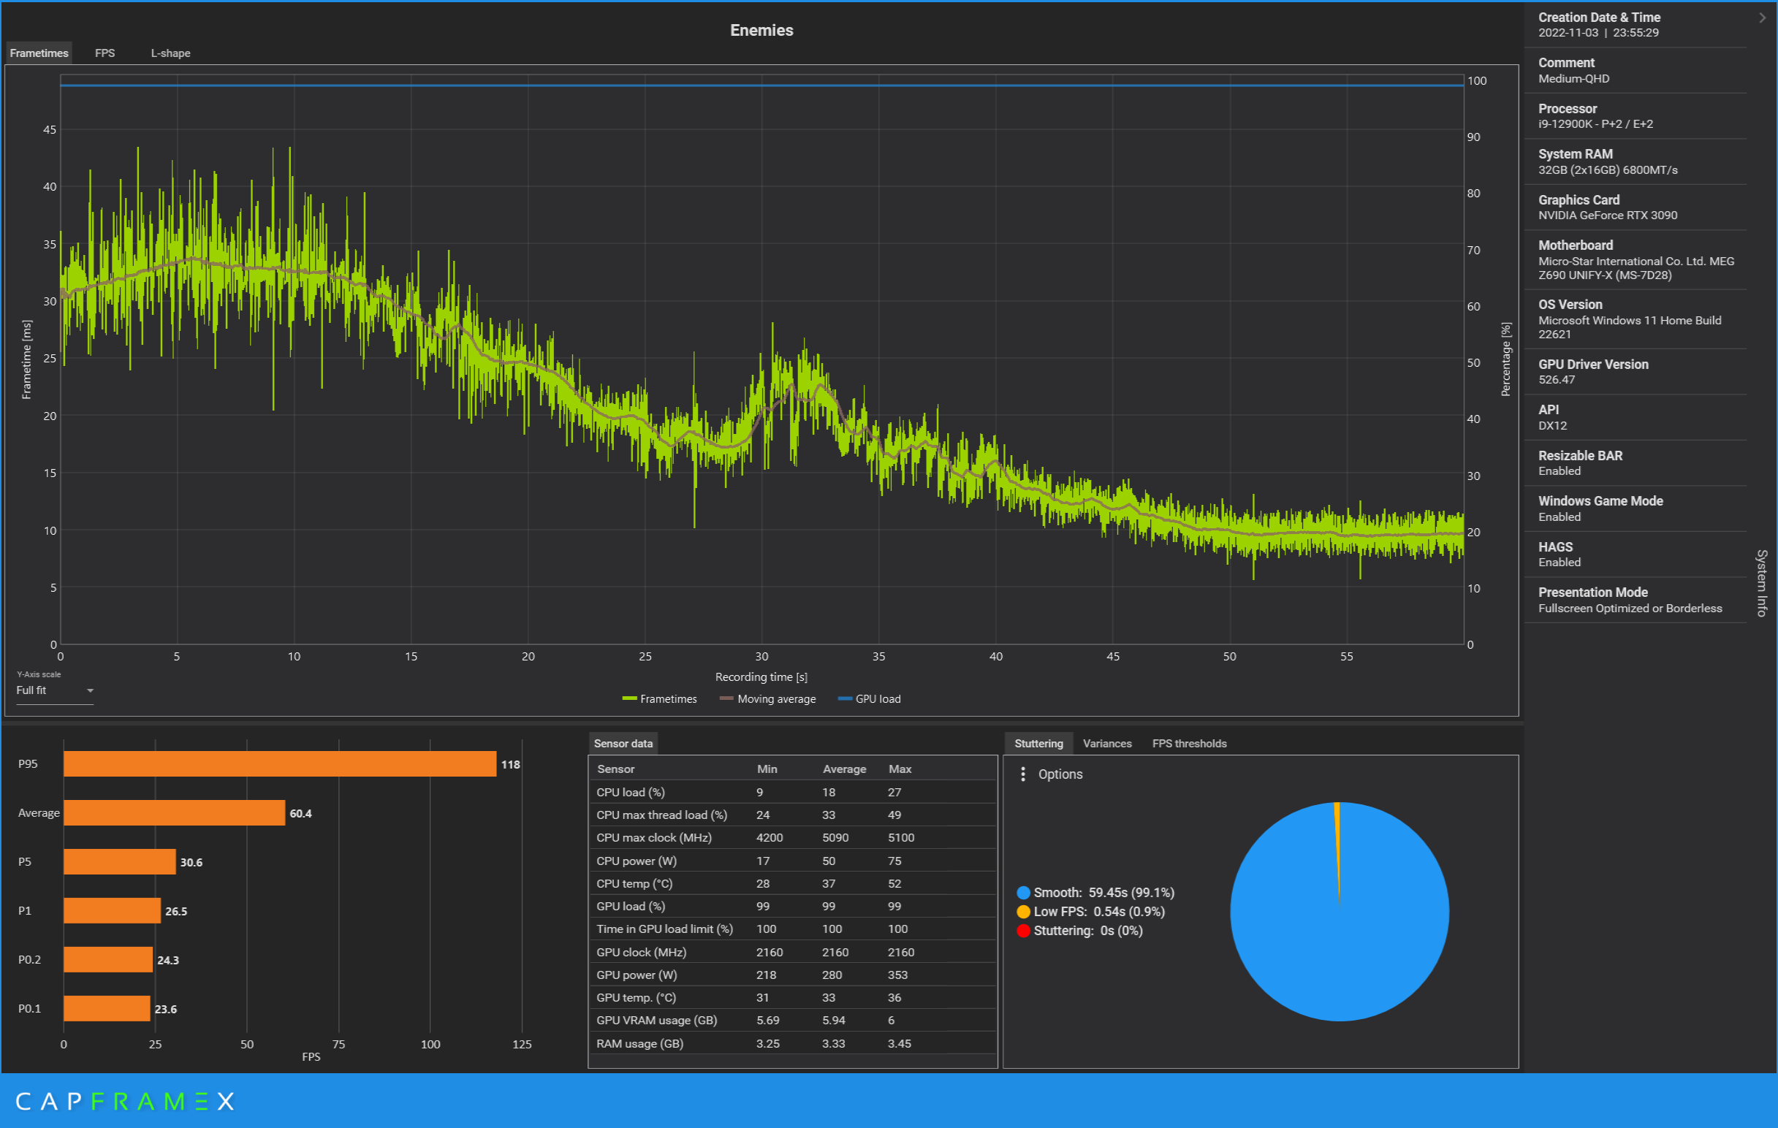Open the Variances tab
Screen dimensions: 1778x1128
click(1107, 744)
